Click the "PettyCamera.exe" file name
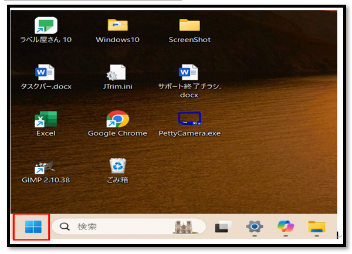The width and height of the screenshot is (352, 254). pos(189,133)
